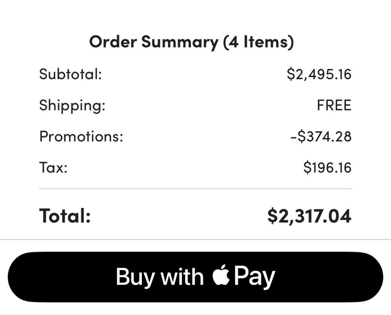
Task: Click the $2,495.16 subtotal amount
Action: pos(319,74)
